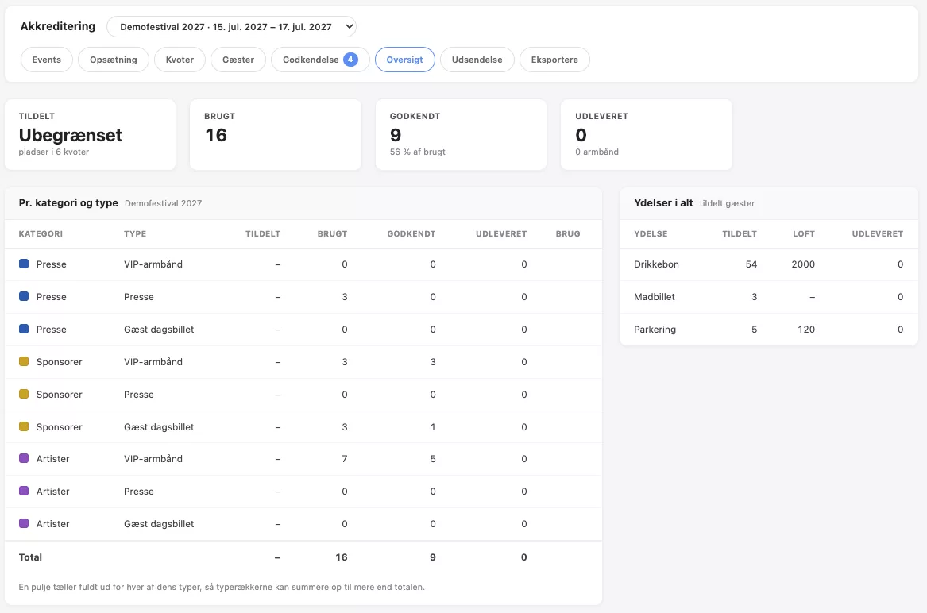927x613 pixels.
Task: Select the Oversigt tab
Action: 405,60
